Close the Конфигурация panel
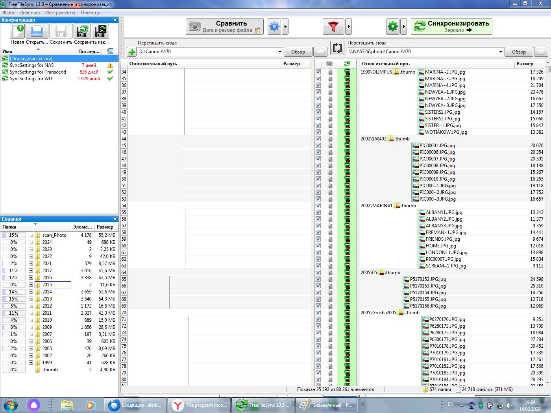This screenshot has height=413, width=551. click(115, 20)
